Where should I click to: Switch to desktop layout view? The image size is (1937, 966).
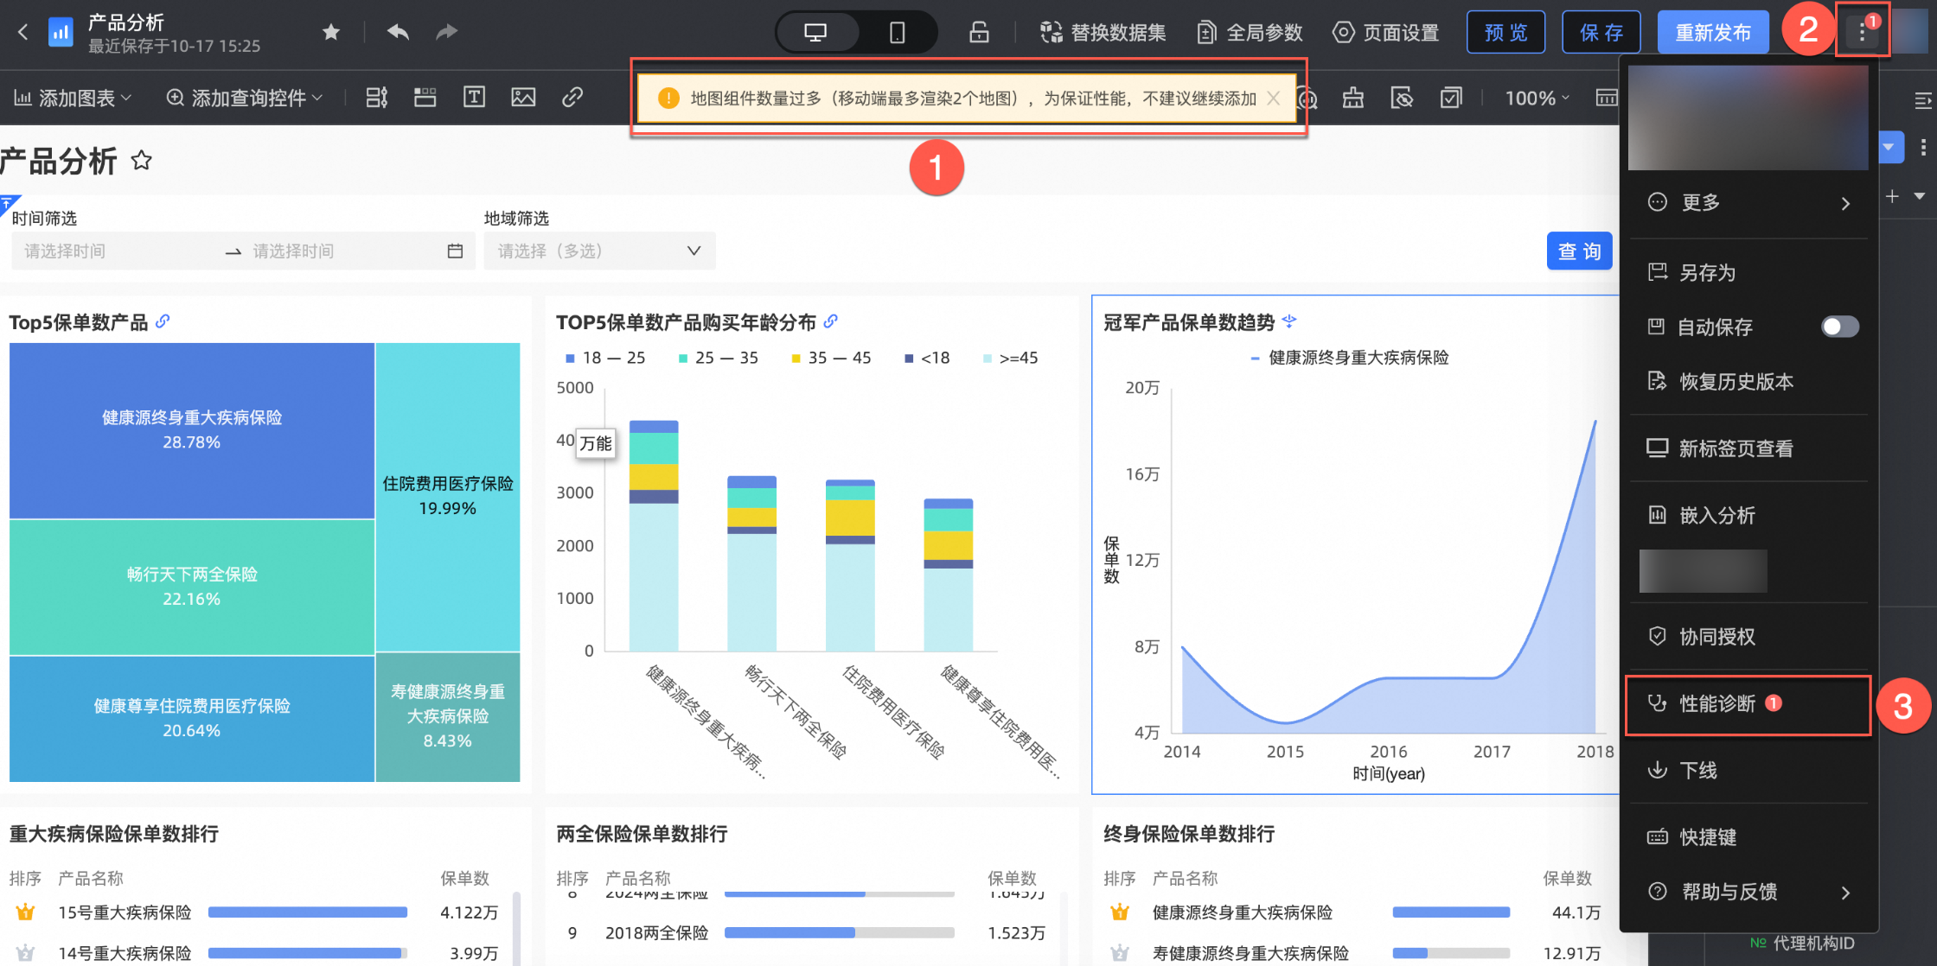tap(815, 33)
